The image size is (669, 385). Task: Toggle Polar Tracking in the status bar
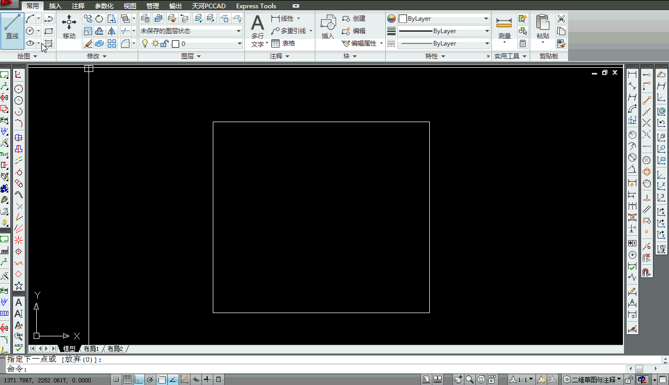pos(150,380)
